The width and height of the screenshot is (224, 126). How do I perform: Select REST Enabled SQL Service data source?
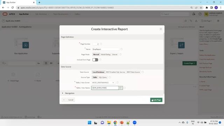click(115, 72)
